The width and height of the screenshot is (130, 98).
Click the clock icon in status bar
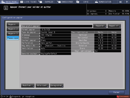click(2, 96)
